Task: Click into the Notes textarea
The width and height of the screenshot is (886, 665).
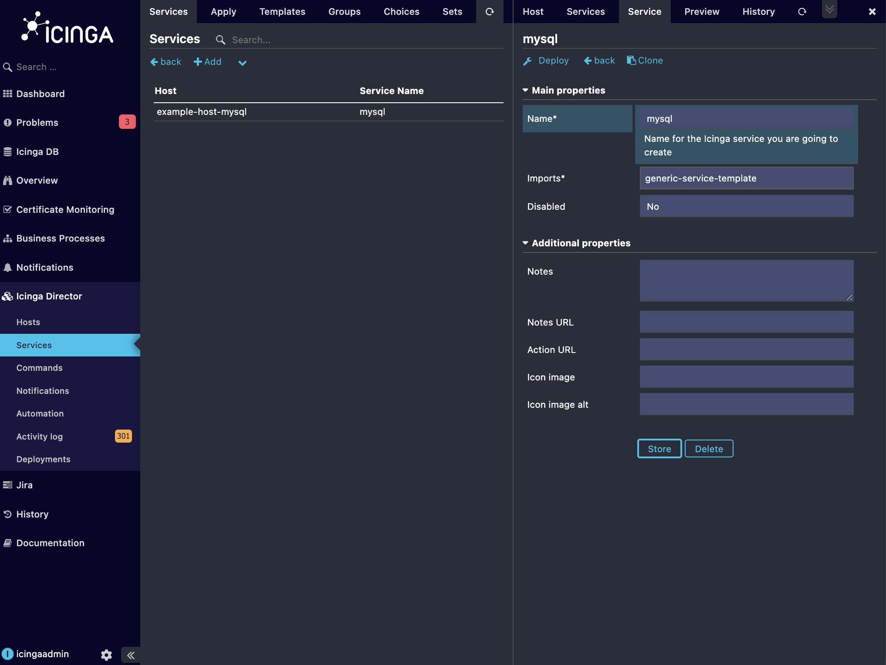Action: point(747,281)
